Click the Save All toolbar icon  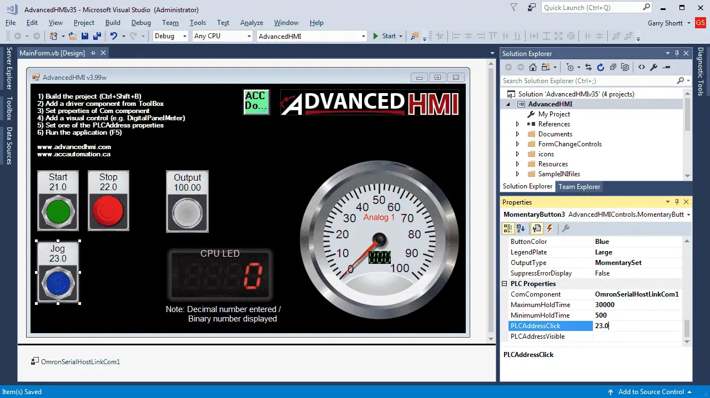pyautogui.click(x=97, y=36)
